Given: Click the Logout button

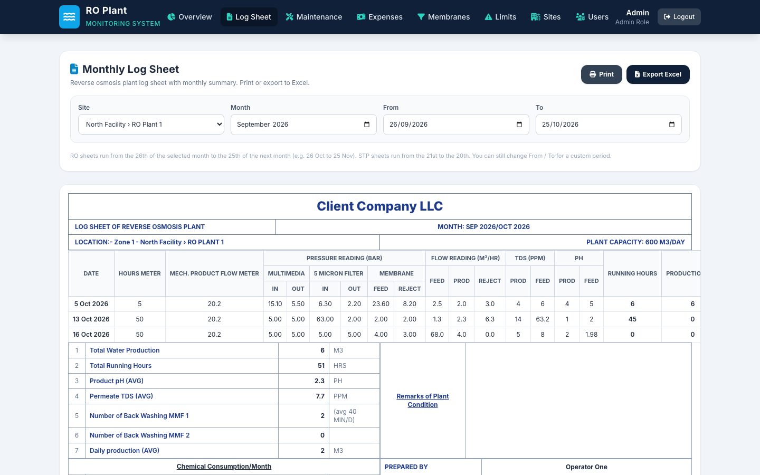Looking at the screenshot, I should pos(679,17).
